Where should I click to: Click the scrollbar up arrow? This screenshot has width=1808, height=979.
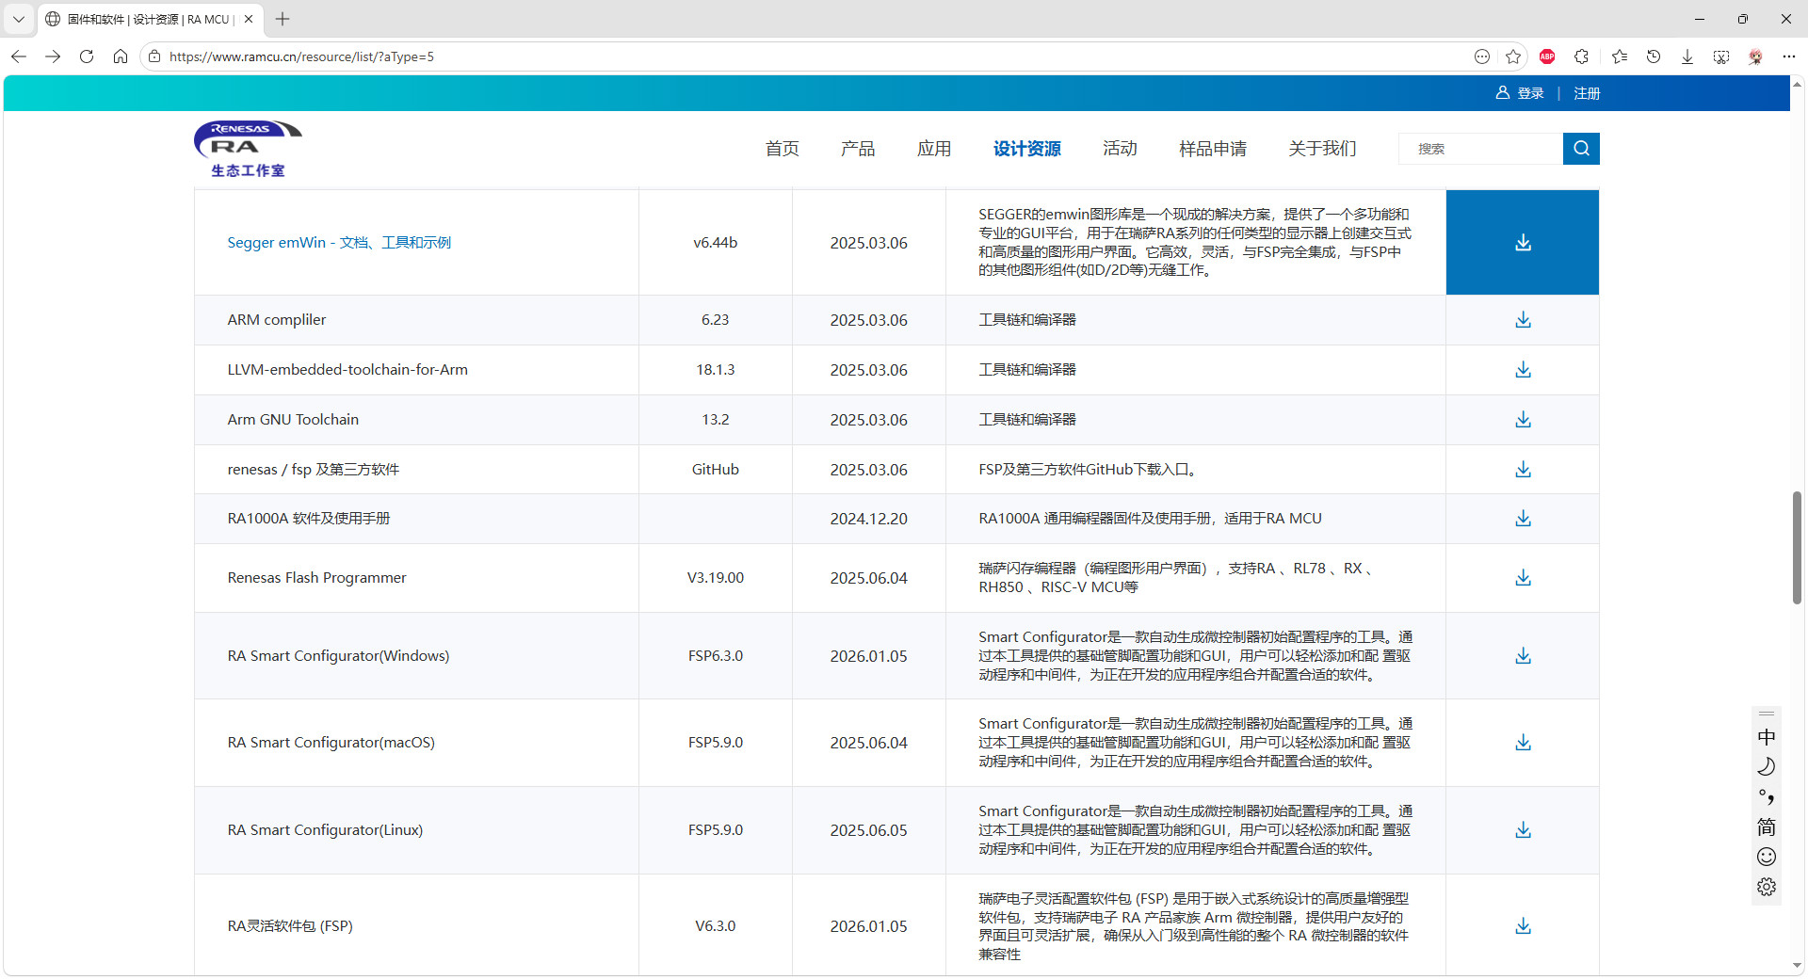[x=1797, y=85]
